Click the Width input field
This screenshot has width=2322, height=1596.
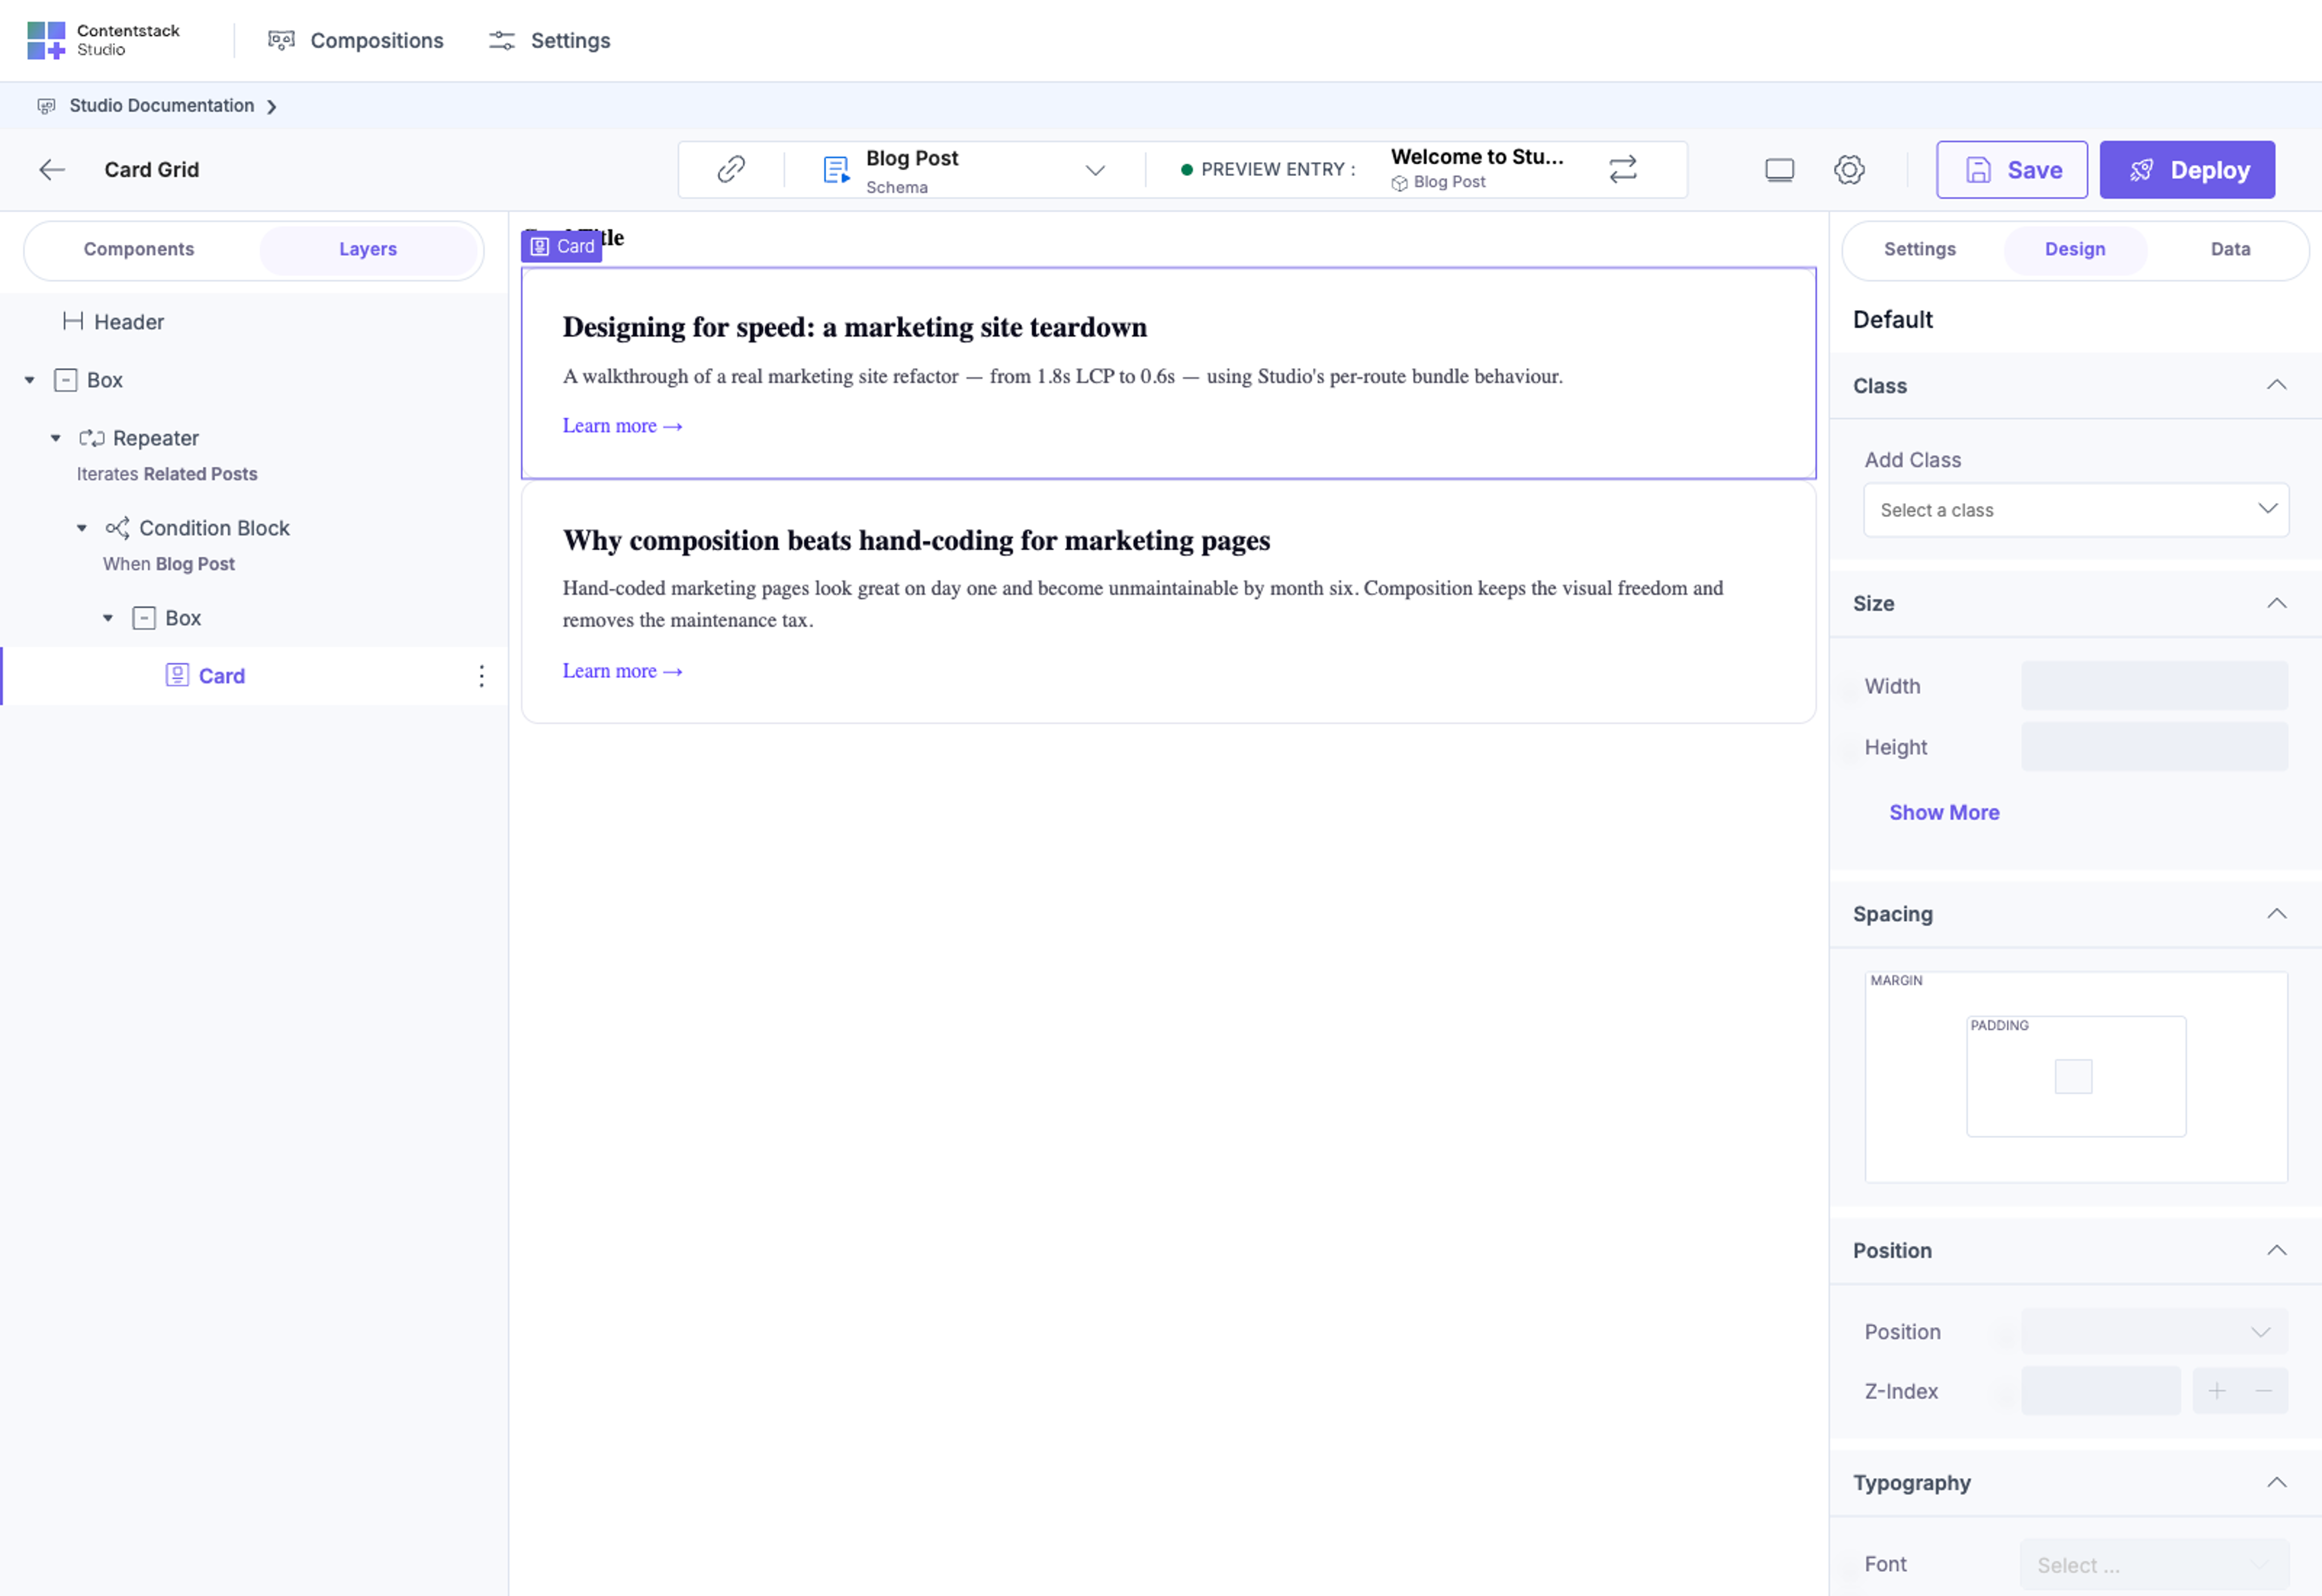click(2153, 686)
